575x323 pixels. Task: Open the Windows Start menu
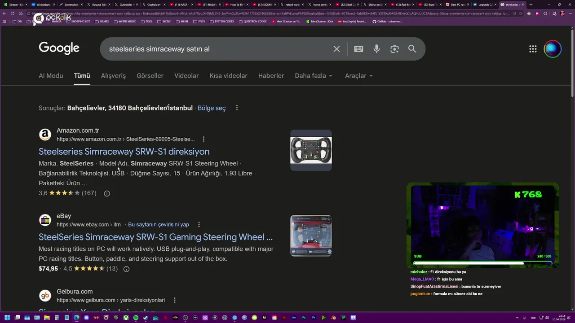pos(7,318)
